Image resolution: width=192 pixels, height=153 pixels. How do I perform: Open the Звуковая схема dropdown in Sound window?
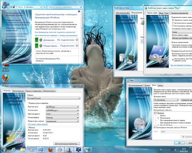pos(166,100)
